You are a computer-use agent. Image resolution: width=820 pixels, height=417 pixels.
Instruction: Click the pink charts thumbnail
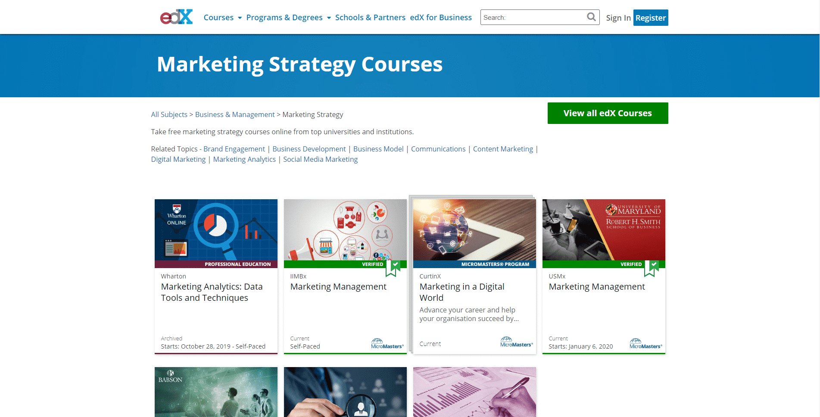[474, 392]
